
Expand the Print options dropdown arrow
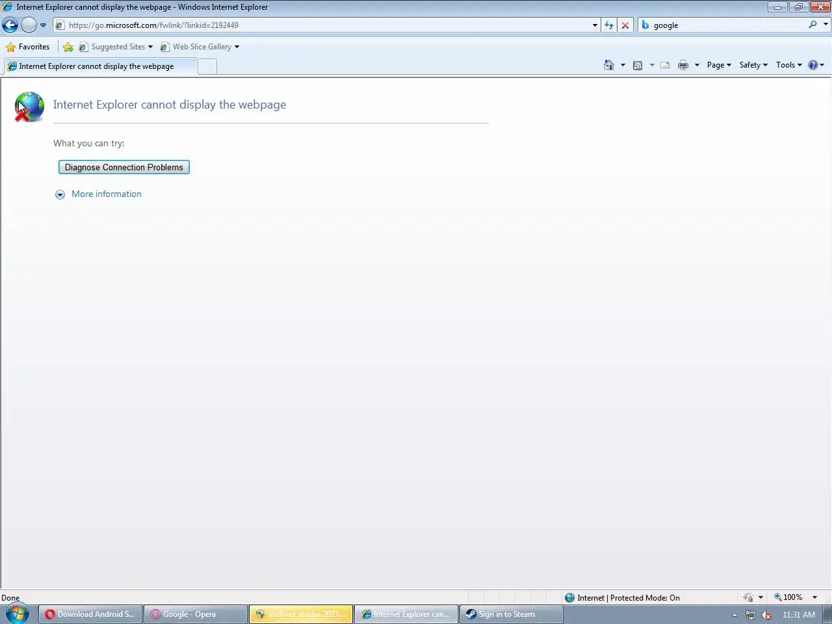tap(697, 65)
